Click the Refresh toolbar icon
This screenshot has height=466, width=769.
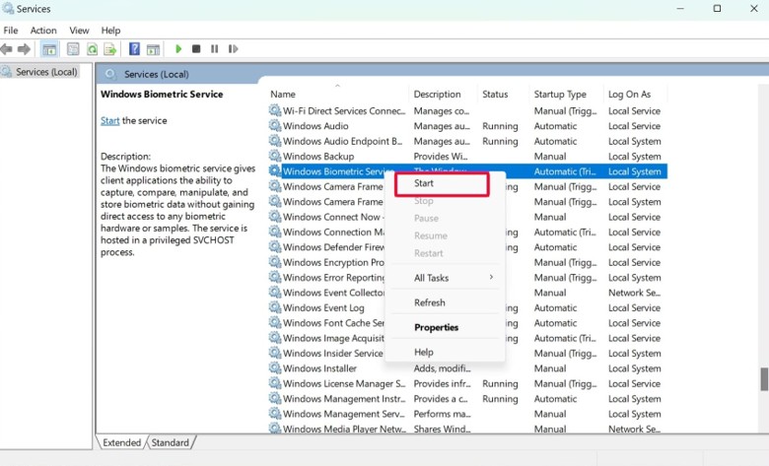pyautogui.click(x=92, y=49)
